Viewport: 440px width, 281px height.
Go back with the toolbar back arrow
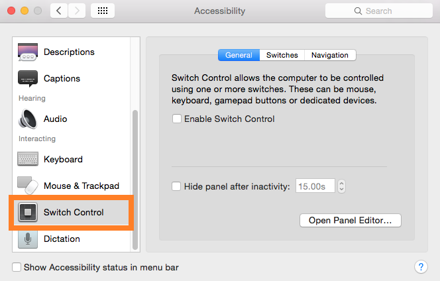click(59, 11)
